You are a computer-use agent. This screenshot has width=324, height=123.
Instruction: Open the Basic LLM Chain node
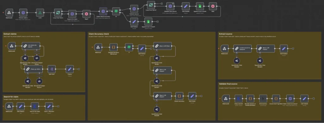point(162,46)
